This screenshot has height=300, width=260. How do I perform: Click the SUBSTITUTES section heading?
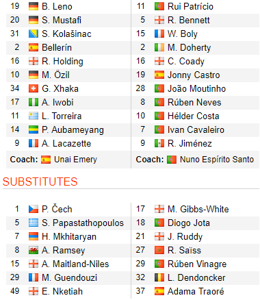40,182
